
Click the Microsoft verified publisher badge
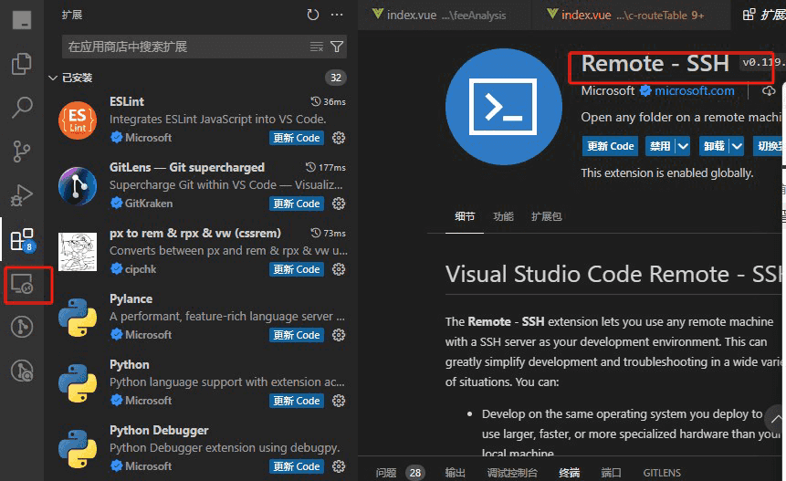645,90
